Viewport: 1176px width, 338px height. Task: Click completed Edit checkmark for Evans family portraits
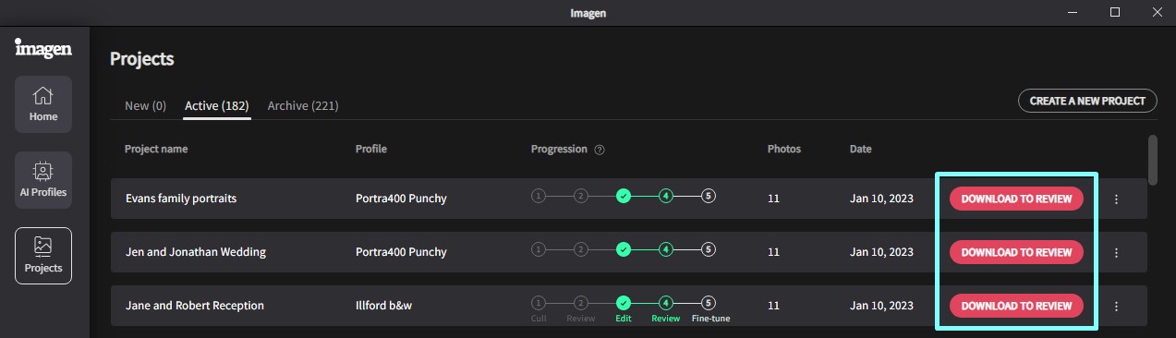pyautogui.click(x=624, y=197)
